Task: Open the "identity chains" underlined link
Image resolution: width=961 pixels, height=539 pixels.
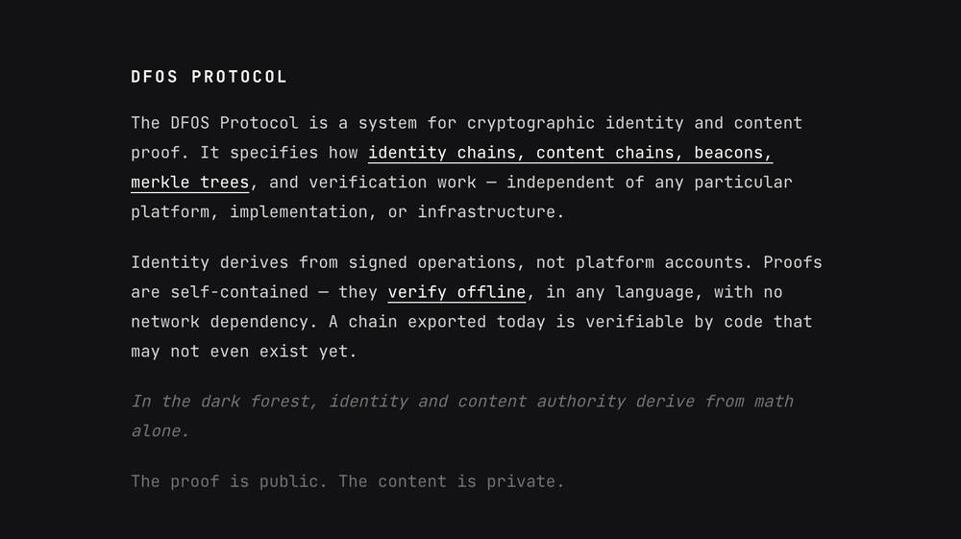Action: pos(447,153)
